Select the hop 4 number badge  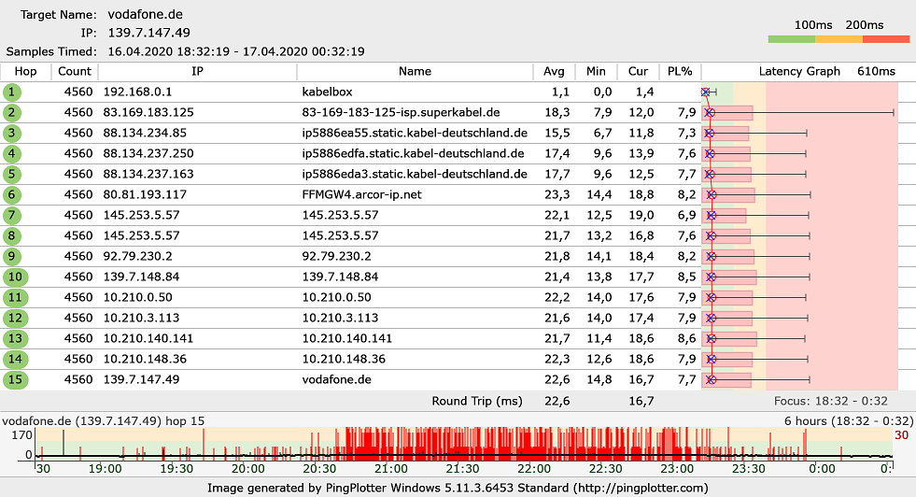tap(12, 154)
